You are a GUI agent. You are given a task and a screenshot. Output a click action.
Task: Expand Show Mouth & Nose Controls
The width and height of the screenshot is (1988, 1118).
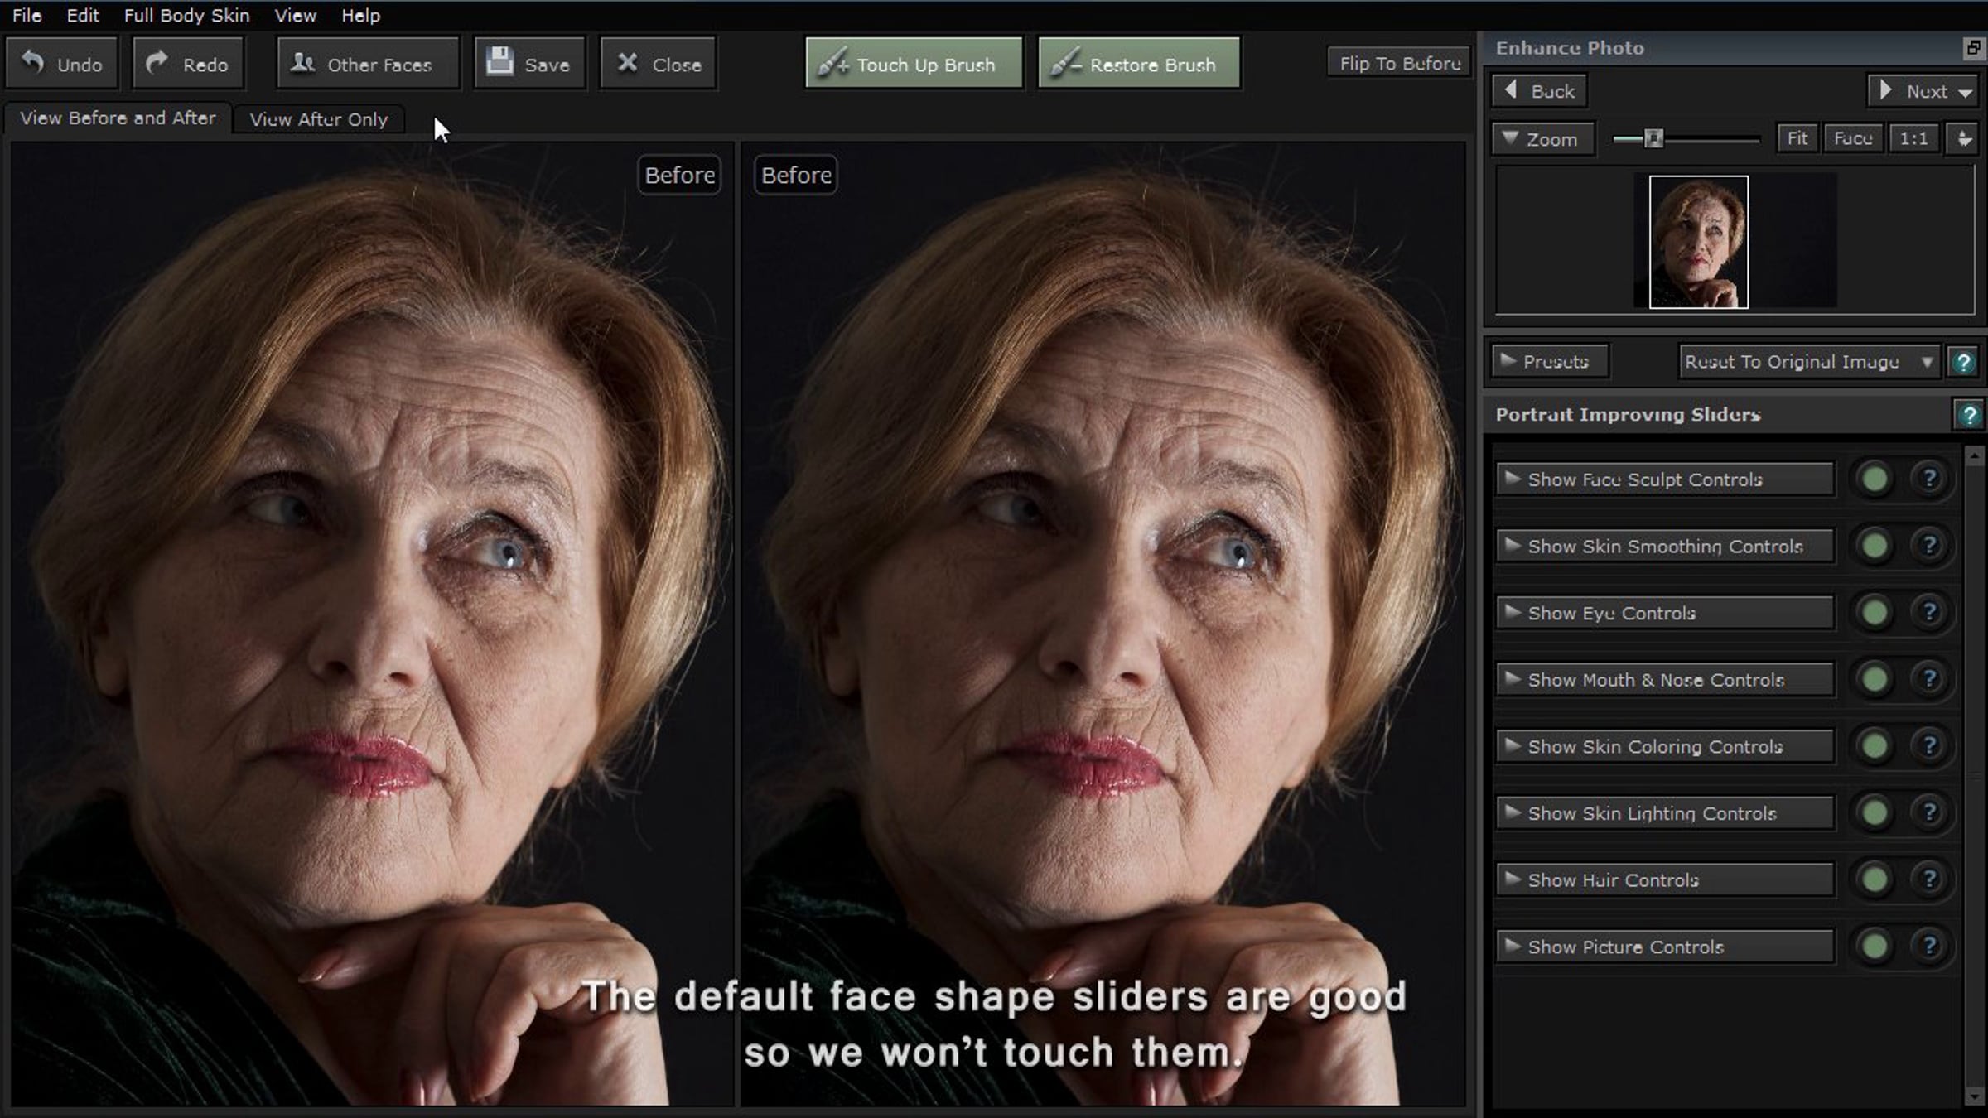pyautogui.click(x=1665, y=680)
